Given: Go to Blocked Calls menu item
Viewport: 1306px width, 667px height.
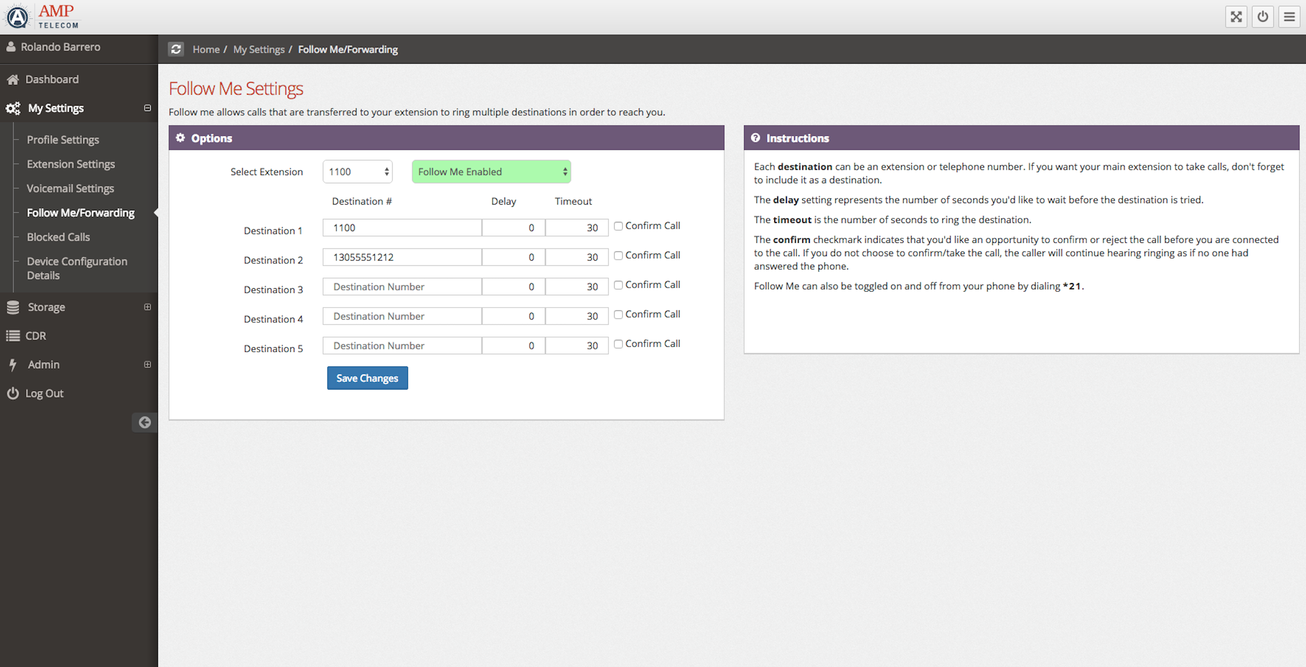Looking at the screenshot, I should pyautogui.click(x=58, y=237).
